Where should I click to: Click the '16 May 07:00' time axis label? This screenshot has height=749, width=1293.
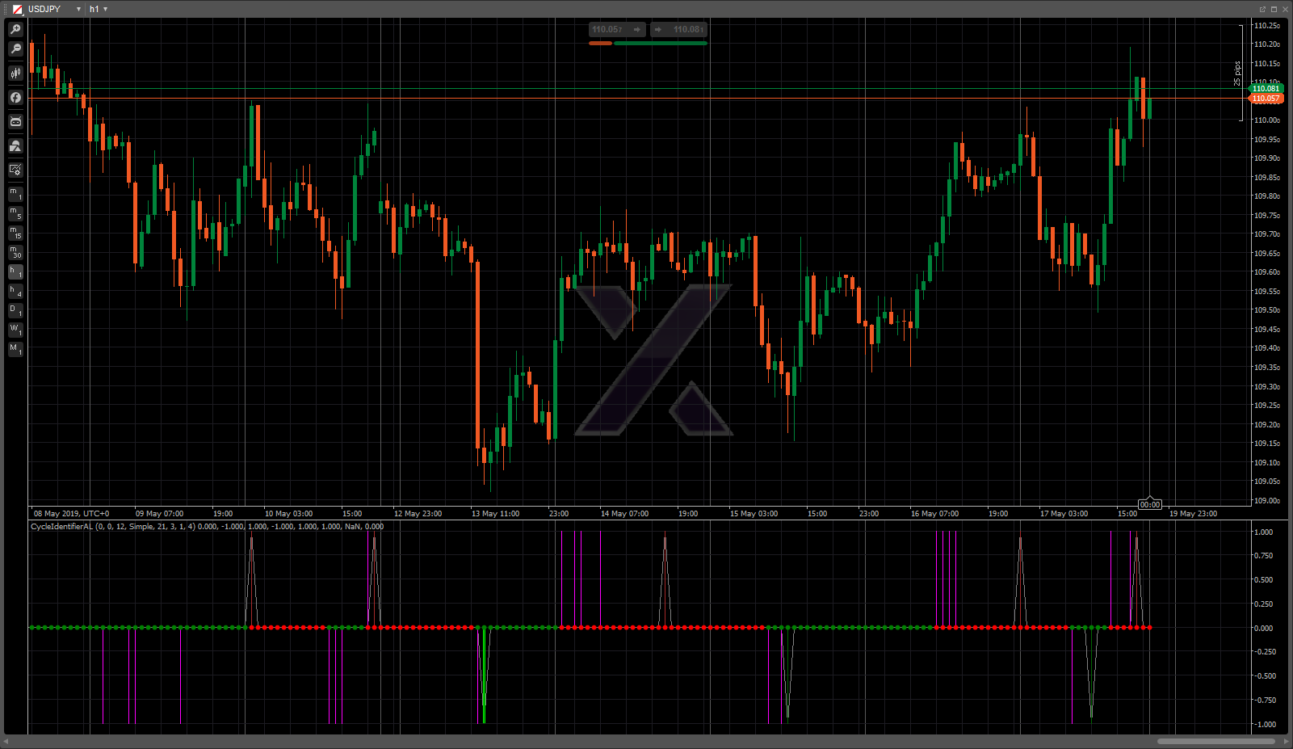934,514
